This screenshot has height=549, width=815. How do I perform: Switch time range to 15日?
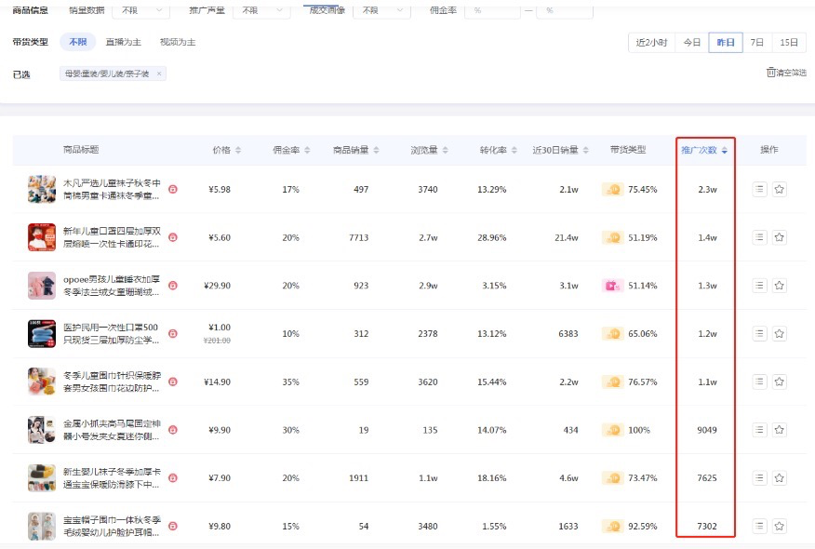(x=789, y=43)
